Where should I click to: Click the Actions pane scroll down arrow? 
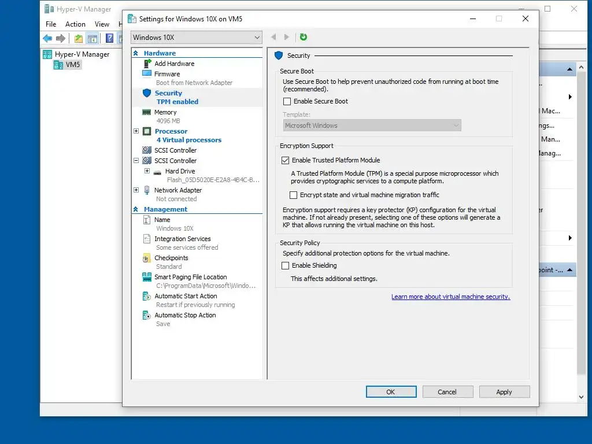pos(581,397)
